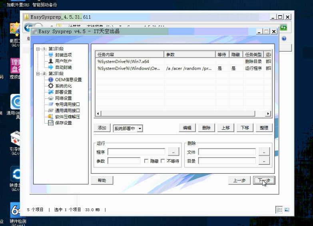Open the 系统部署中 dropdown
The image size is (313, 226).
pyautogui.click(x=140, y=128)
